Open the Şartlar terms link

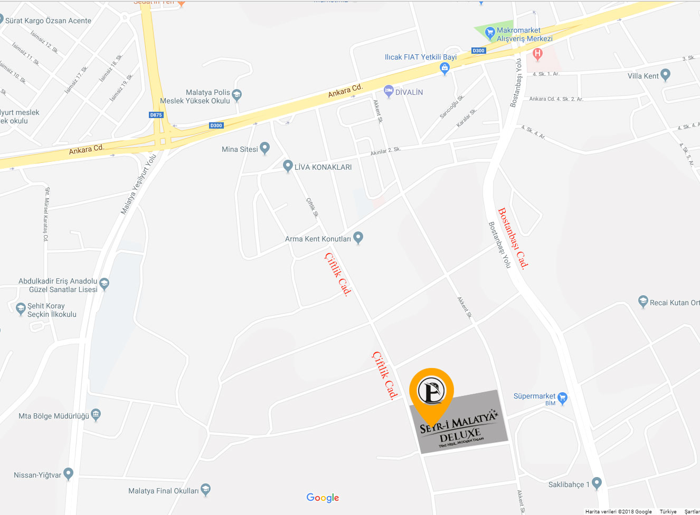692,511
